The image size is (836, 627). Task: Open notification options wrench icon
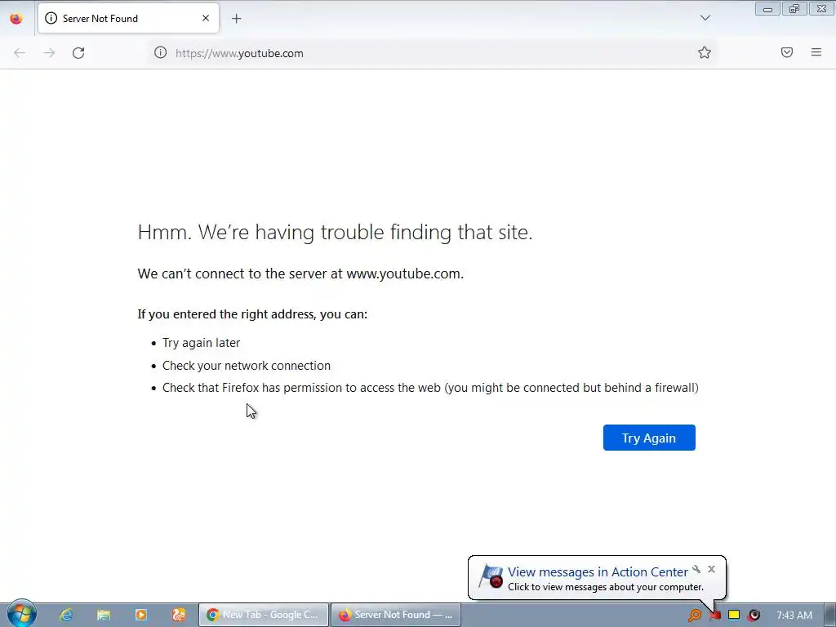click(x=696, y=569)
